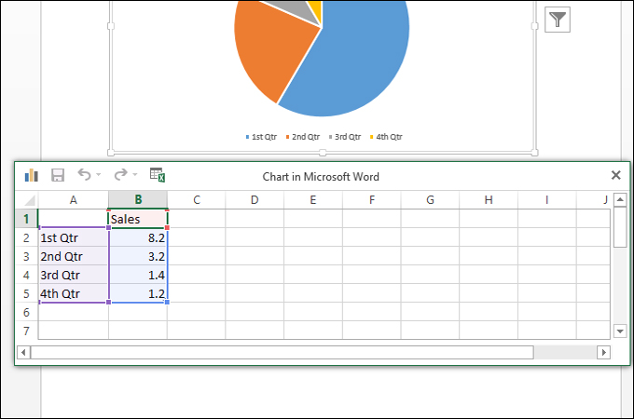Select the cell with value 8.2
Viewport: 634px width, 419px height.
138,237
